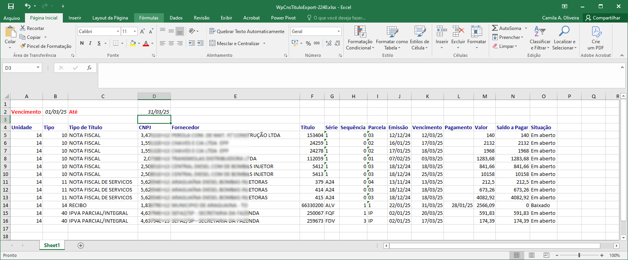Screen dimensions: 628x260
Task: Align text to bottom of cell
Action: click(x=180, y=32)
